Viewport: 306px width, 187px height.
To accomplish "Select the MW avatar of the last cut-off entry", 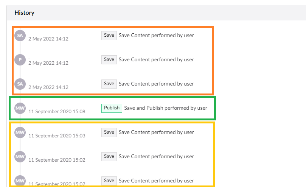I will pos(20,181).
